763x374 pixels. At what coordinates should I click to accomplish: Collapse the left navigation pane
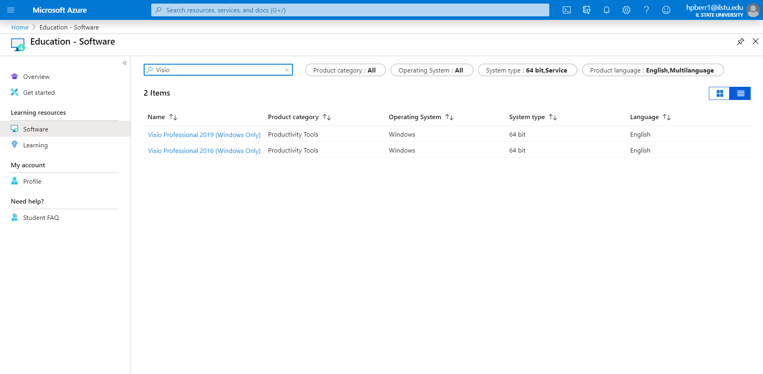(x=125, y=63)
